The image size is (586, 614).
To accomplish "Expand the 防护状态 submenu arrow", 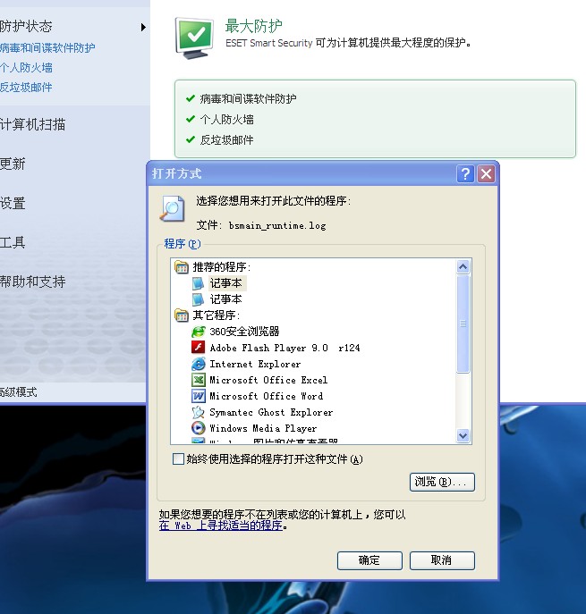I will (143, 27).
